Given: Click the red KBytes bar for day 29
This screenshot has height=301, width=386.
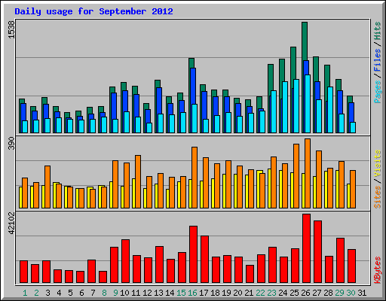Looking at the screenshot, I should pyautogui.click(x=340, y=260).
